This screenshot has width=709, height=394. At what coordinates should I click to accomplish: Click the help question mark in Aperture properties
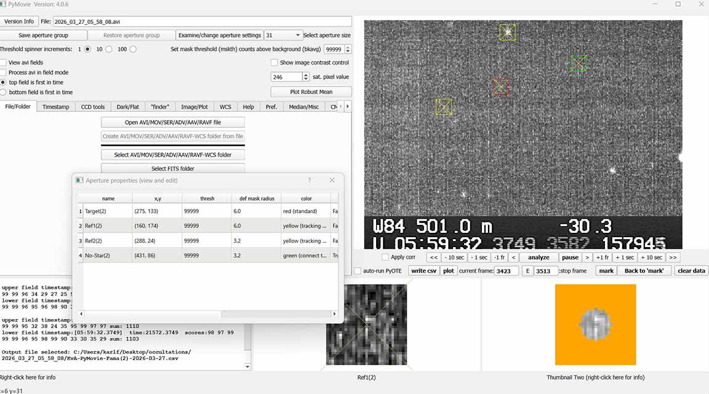310,180
